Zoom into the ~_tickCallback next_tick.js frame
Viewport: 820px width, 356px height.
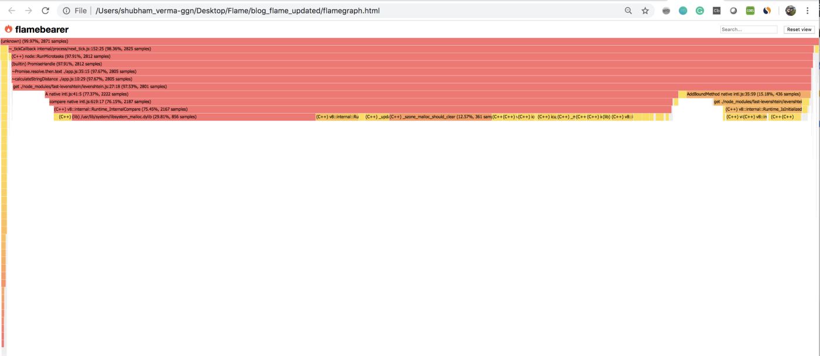click(411, 49)
